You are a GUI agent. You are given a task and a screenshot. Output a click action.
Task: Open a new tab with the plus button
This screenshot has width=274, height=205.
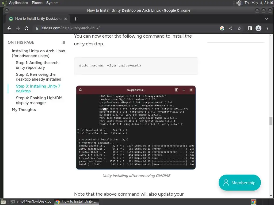(x=76, y=19)
